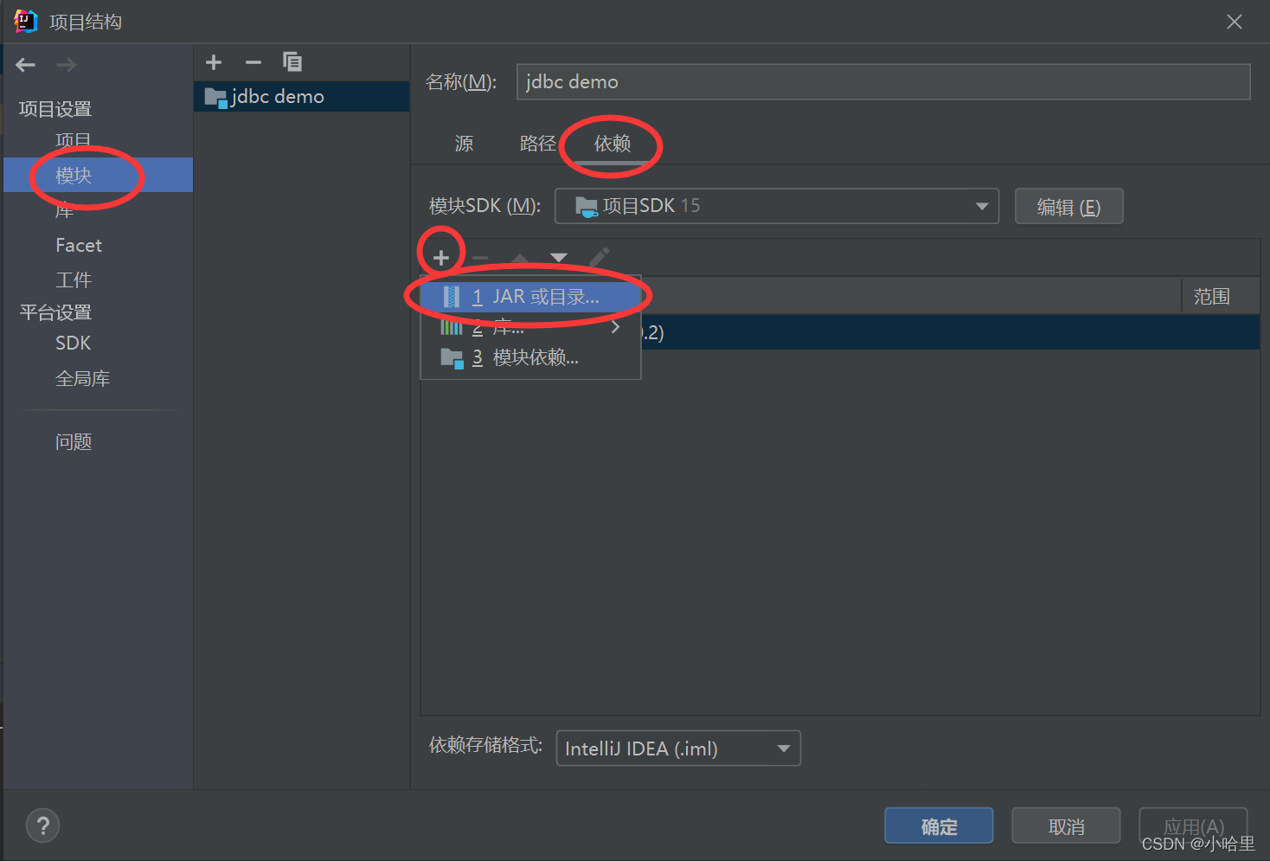The image size is (1270, 861).
Task: Select 问题 in the sidebar
Action: coord(74,442)
